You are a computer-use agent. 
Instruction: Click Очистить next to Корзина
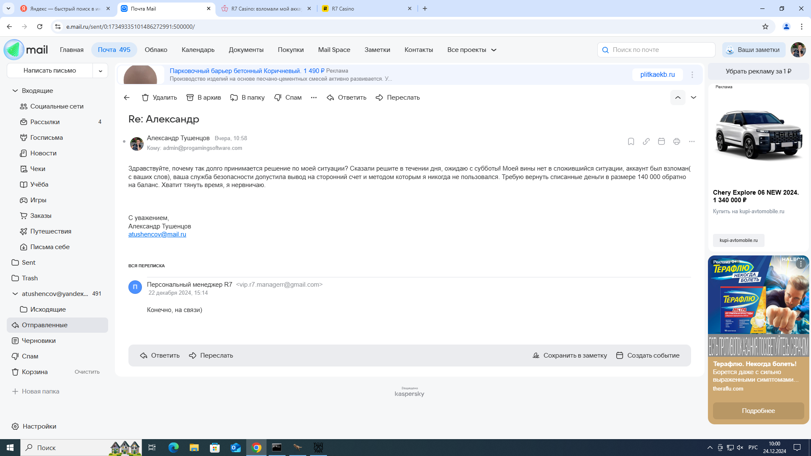tap(87, 372)
